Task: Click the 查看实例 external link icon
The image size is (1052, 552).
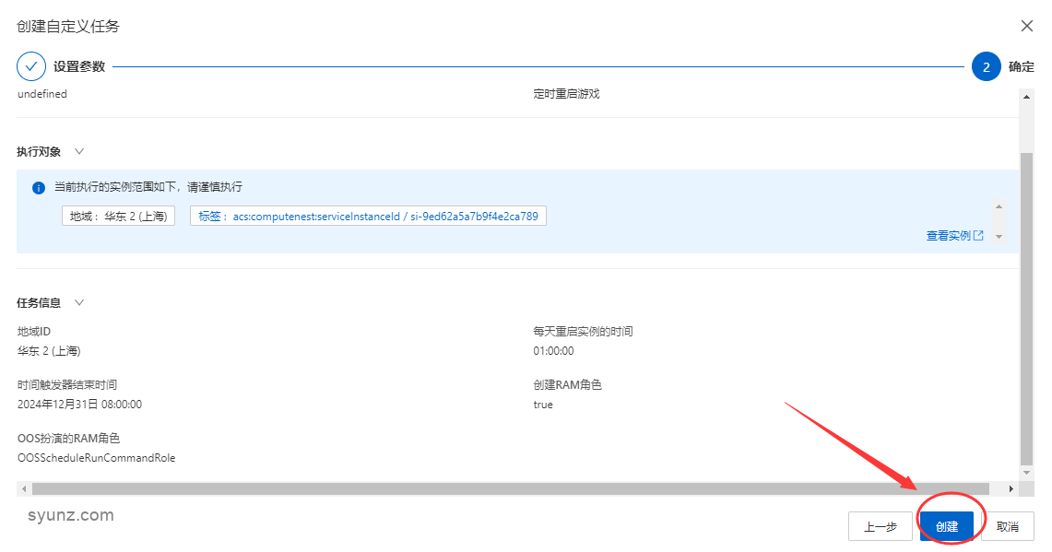Action: (979, 235)
